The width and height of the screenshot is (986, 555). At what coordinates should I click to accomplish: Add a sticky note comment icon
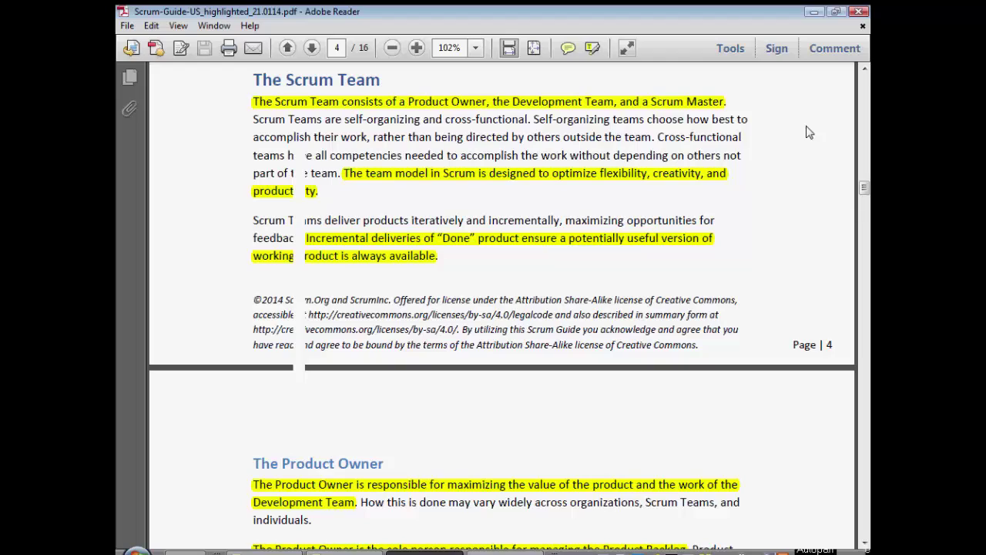[x=568, y=48]
